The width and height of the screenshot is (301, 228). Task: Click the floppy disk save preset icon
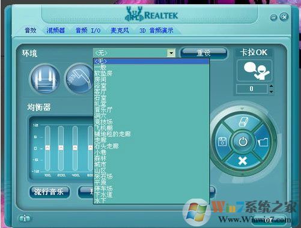[222, 142]
